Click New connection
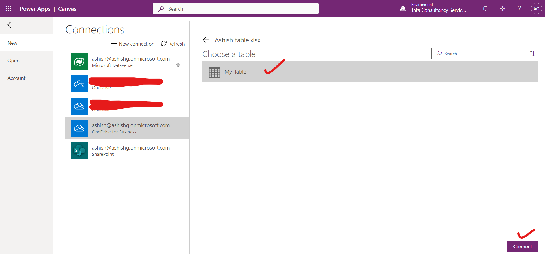 (133, 44)
